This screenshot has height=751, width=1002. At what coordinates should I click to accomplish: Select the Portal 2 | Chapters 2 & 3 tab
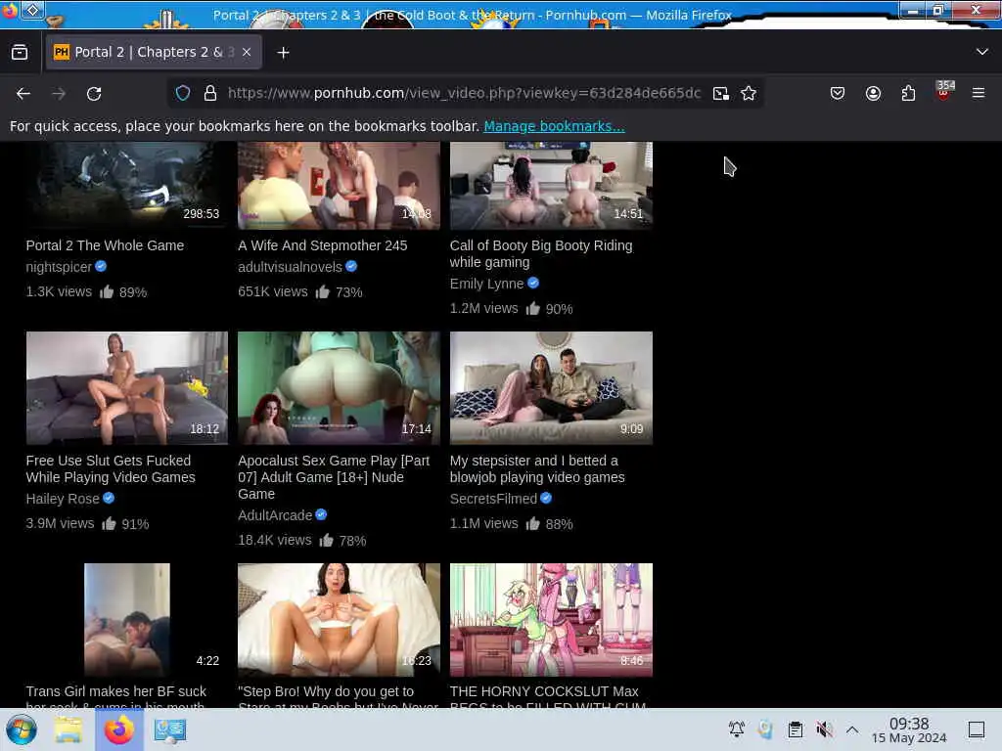(154, 53)
